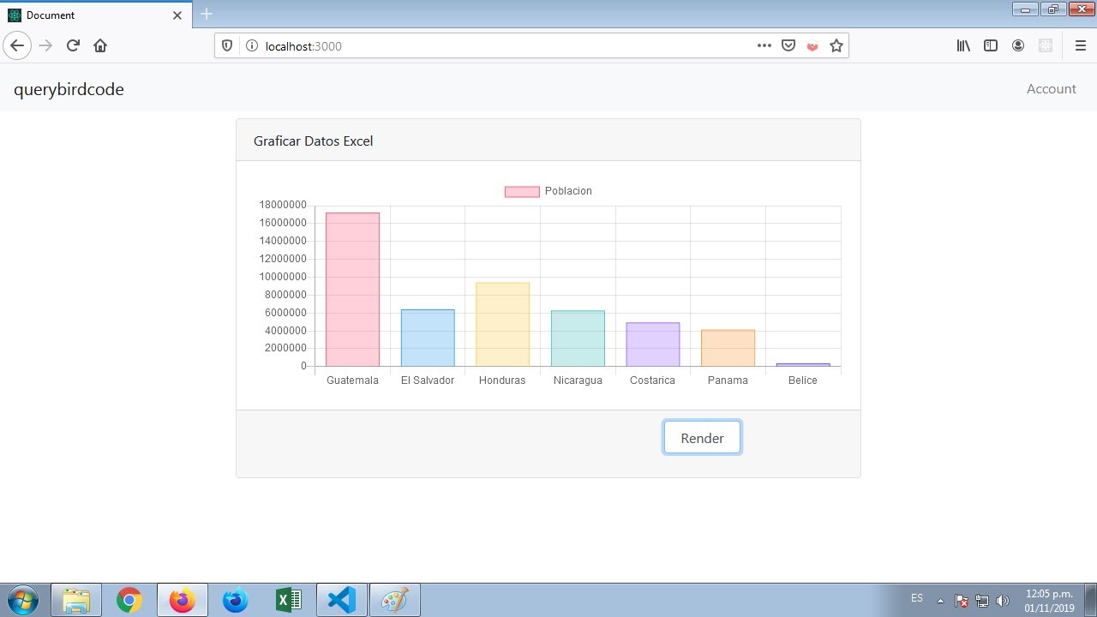
Task: Click the Panama orange bar
Action: coord(728,348)
